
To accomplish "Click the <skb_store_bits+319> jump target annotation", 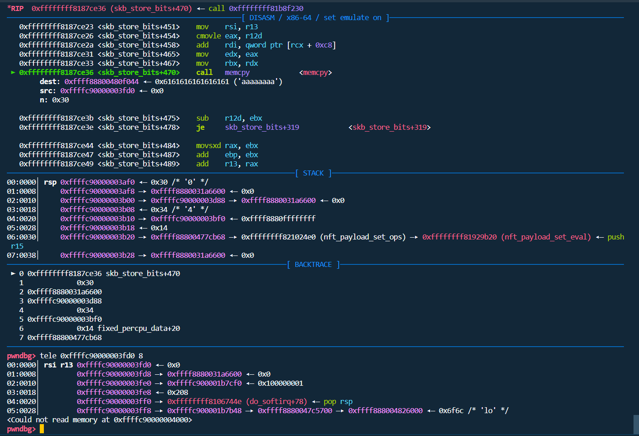I will (x=389, y=127).
